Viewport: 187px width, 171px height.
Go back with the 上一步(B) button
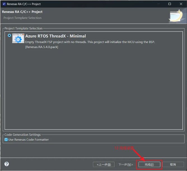(104, 165)
